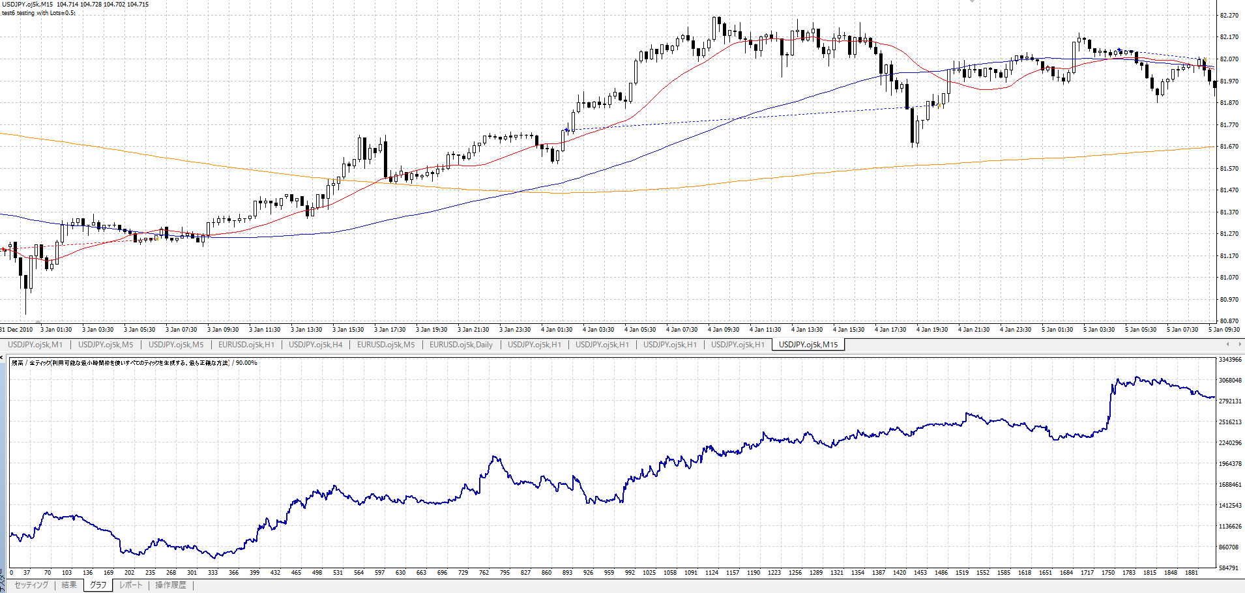Open the レポート tester tab
The height and width of the screenshot is (593, 1245).
[x=130, y=585]
